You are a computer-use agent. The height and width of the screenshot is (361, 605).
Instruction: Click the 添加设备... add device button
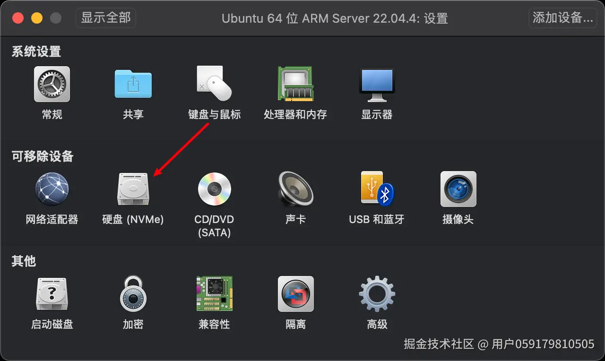pyautogui.click(x=562, y=18)
